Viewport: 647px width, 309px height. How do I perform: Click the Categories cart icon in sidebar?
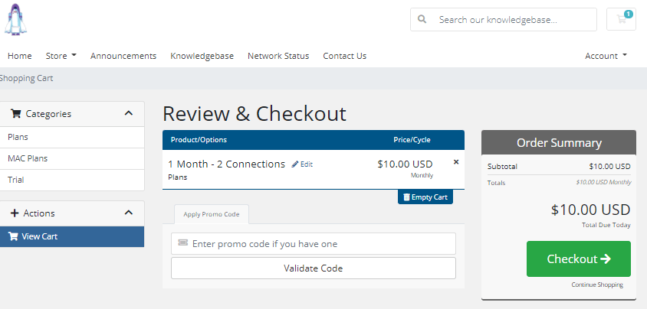(x=15, y=113)
